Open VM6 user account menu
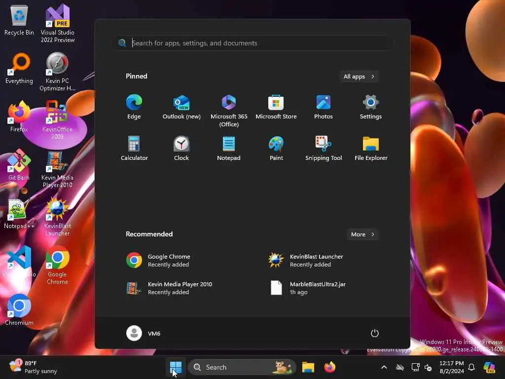 (144, 333)
